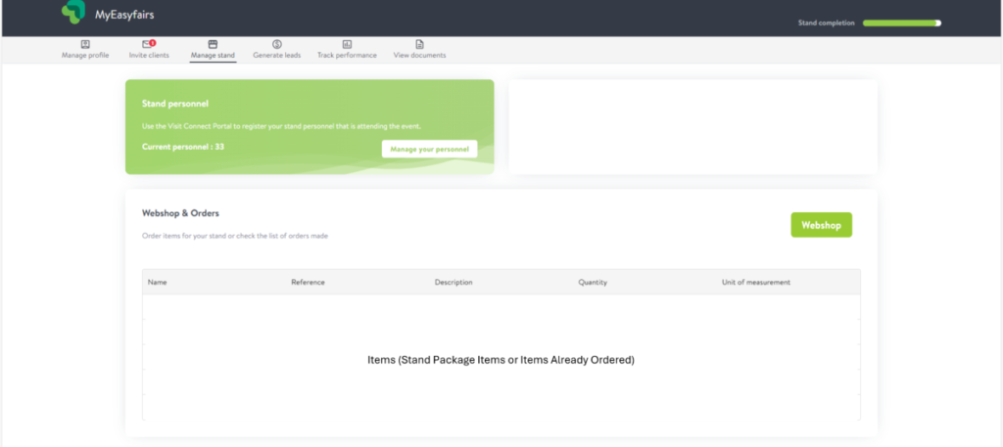Click the Reference column header
Image resolution: width=1003 pixels, height=447 pixels.
(308, 283)
